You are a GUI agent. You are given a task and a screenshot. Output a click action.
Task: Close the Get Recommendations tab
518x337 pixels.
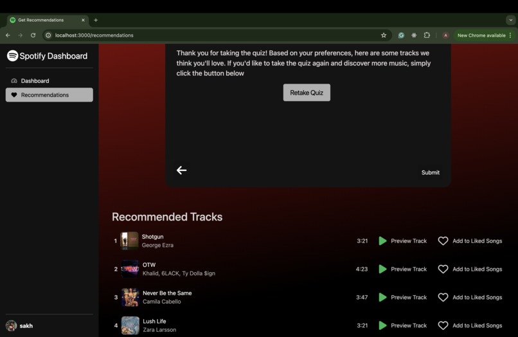pyautogui.click(x=83, y=20)
